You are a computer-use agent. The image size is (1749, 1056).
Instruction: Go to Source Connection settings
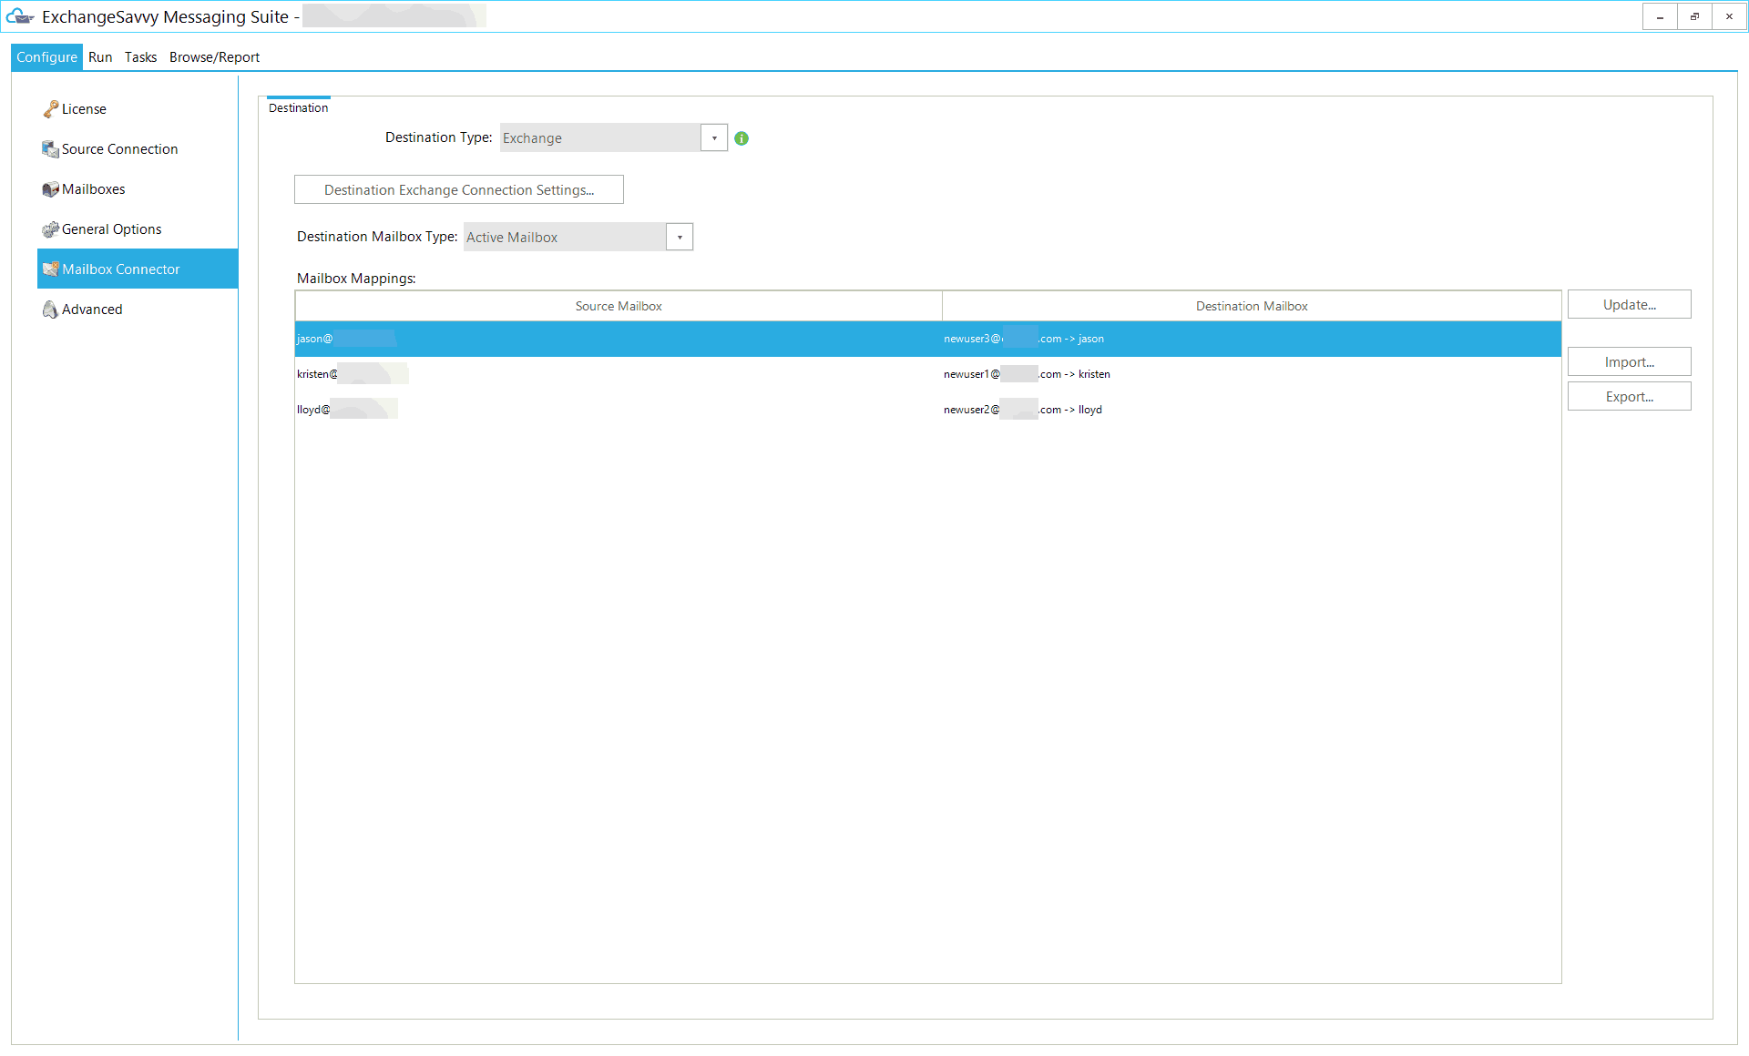[x=138, y=149]
